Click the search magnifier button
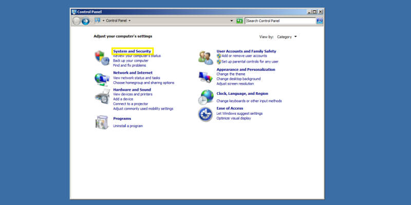Viewport: 411px width, 205px height. (x=320, y=20)
